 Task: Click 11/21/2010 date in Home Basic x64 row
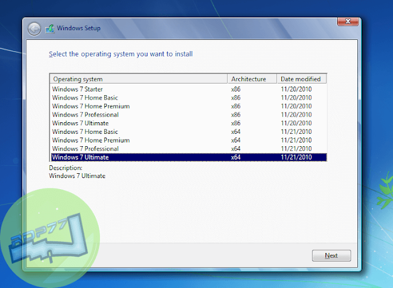click(296, 132)
